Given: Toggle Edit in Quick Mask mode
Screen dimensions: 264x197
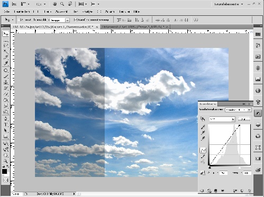Looking at the screenshot, I should (5, 180).
